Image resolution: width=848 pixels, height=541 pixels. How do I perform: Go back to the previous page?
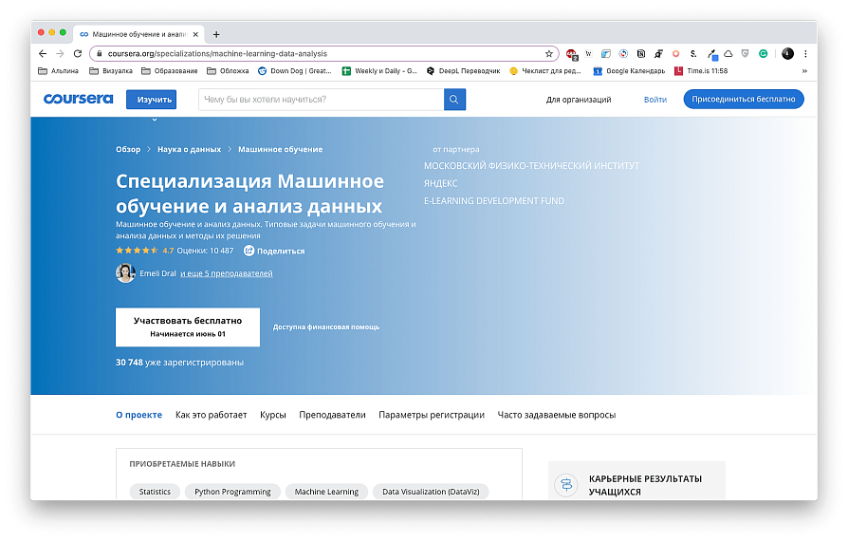tap(43, 53)
